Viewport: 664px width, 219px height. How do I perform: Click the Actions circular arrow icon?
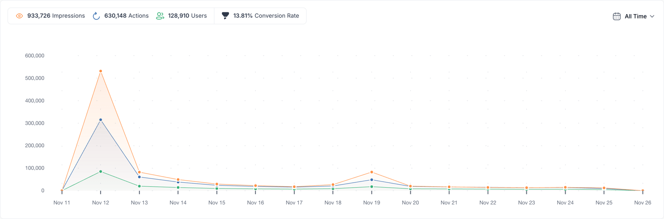[x=96, y=16]
